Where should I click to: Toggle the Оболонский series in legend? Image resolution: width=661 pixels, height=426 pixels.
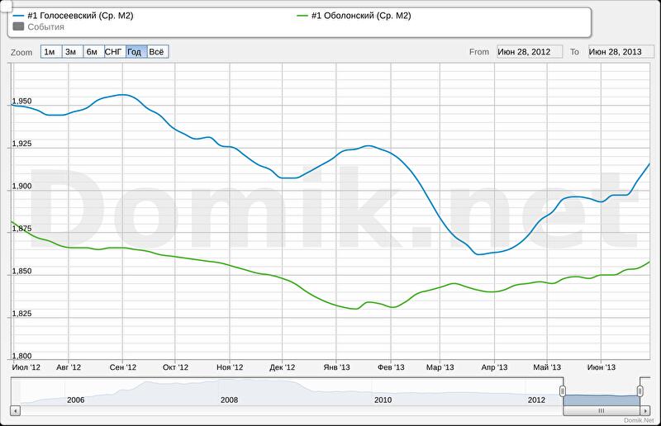click(360, 16)
